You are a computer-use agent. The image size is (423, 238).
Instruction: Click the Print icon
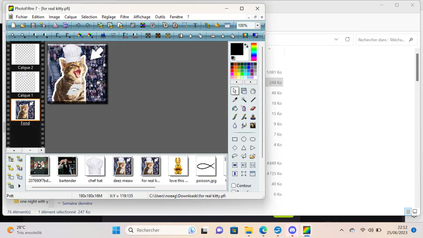coord(55,25)
